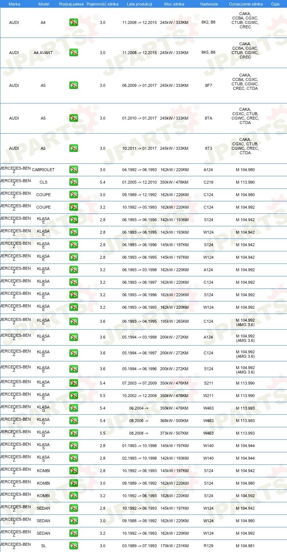Click the fuel icon in the KOMBI 2.8 row

click(x=73, y=471)
